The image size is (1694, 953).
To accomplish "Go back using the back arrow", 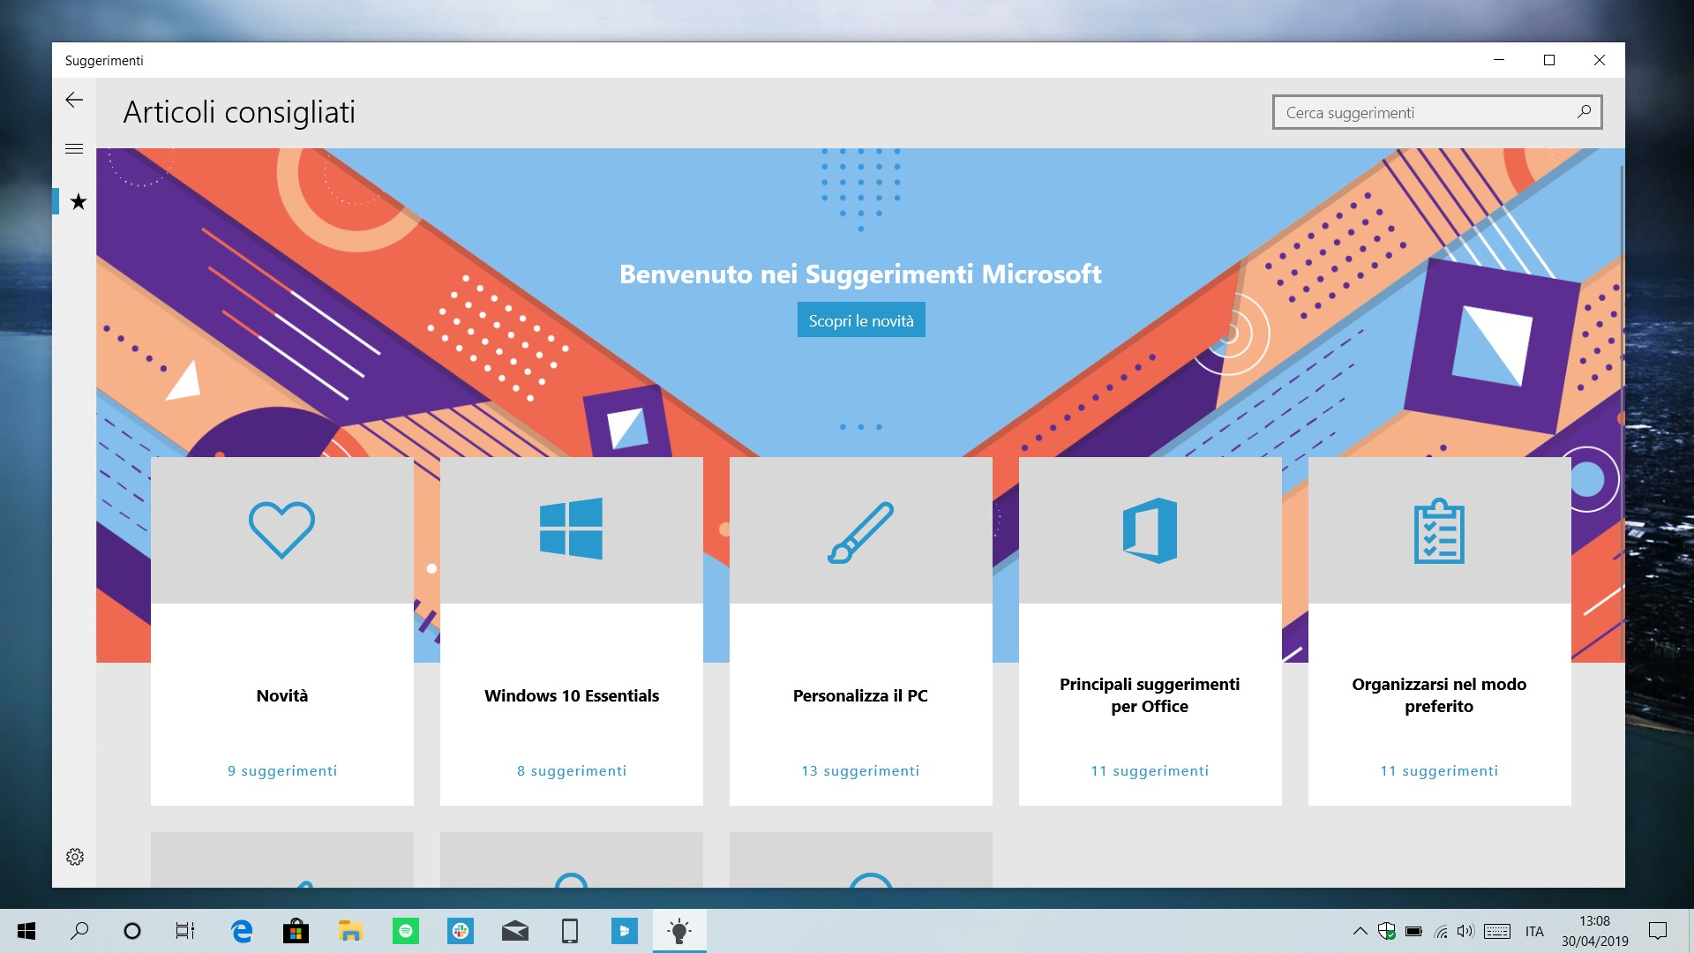I will [x=74, y=101].
